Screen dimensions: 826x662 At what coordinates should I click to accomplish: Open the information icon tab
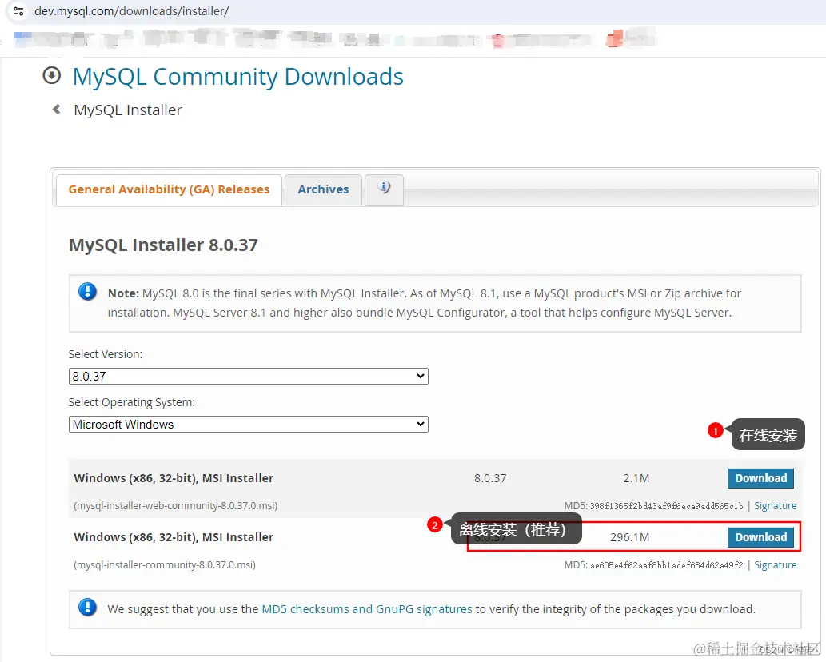coord(384,189)
